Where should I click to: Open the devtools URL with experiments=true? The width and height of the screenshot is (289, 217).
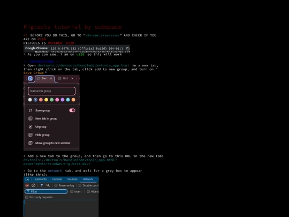point(70,162)
